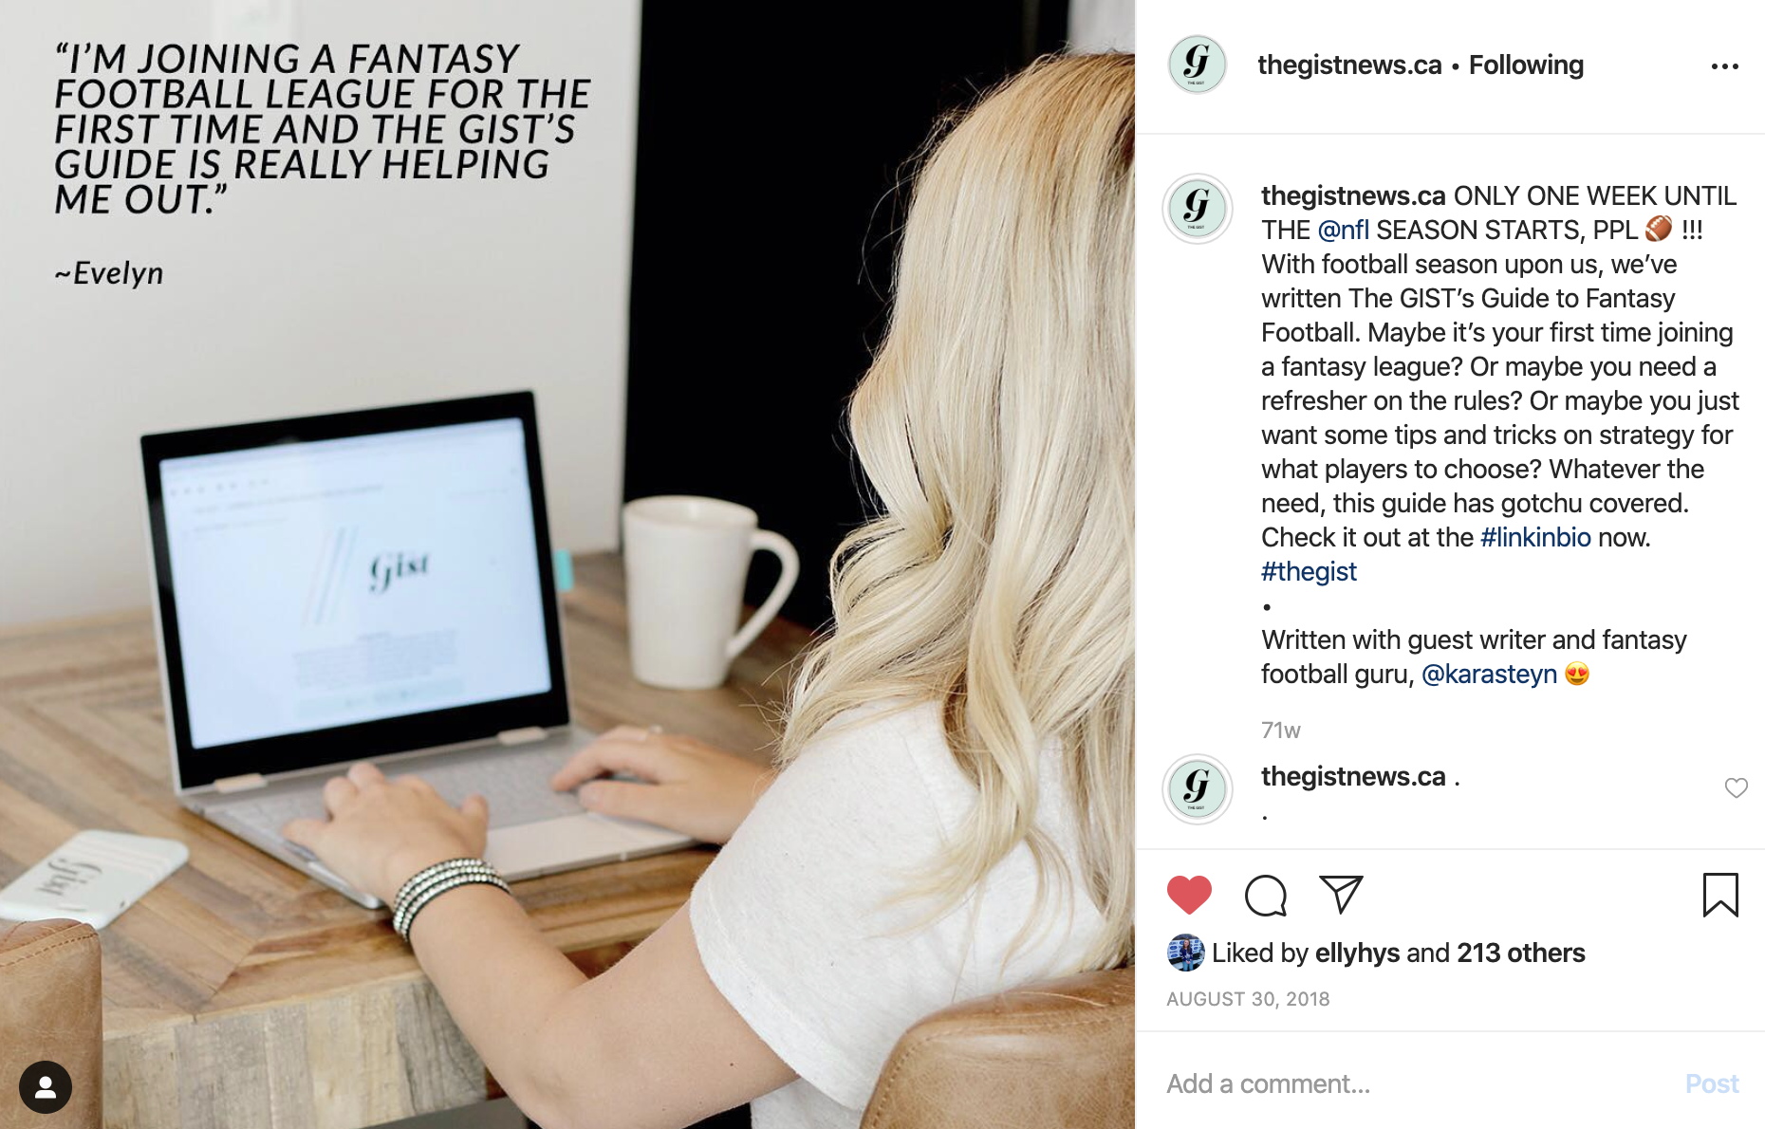1765x1129 pixels.
Task: Save post using bookmark icon
Action: click(1720, 895)
